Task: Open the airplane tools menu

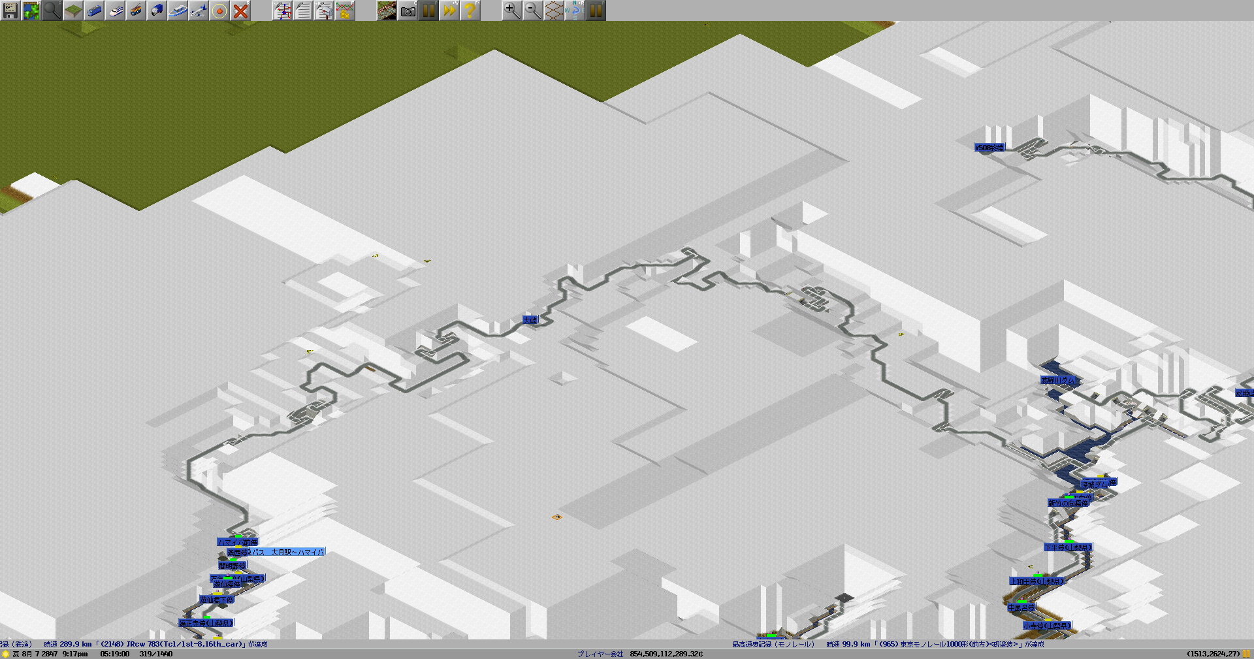Action: (199, 10)
